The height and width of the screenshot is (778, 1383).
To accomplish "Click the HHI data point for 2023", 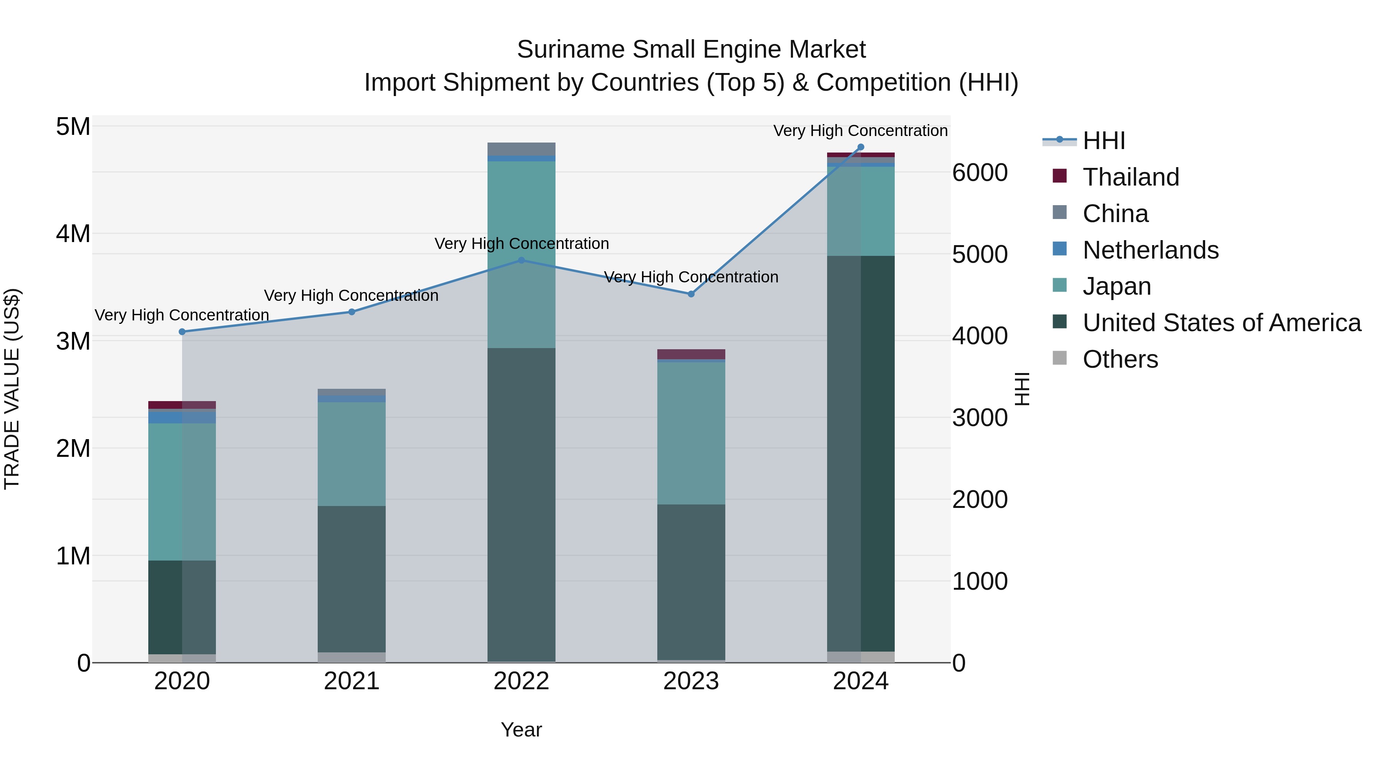I will (691, 294).
